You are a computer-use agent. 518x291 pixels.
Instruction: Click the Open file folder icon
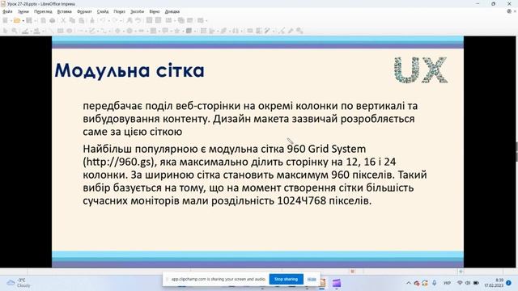(x=16, y=20)
